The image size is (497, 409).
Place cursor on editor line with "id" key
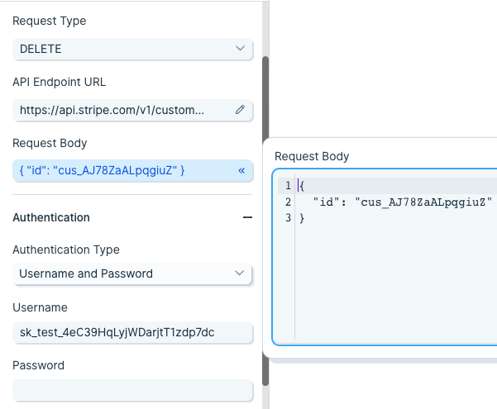coord(402,202)
